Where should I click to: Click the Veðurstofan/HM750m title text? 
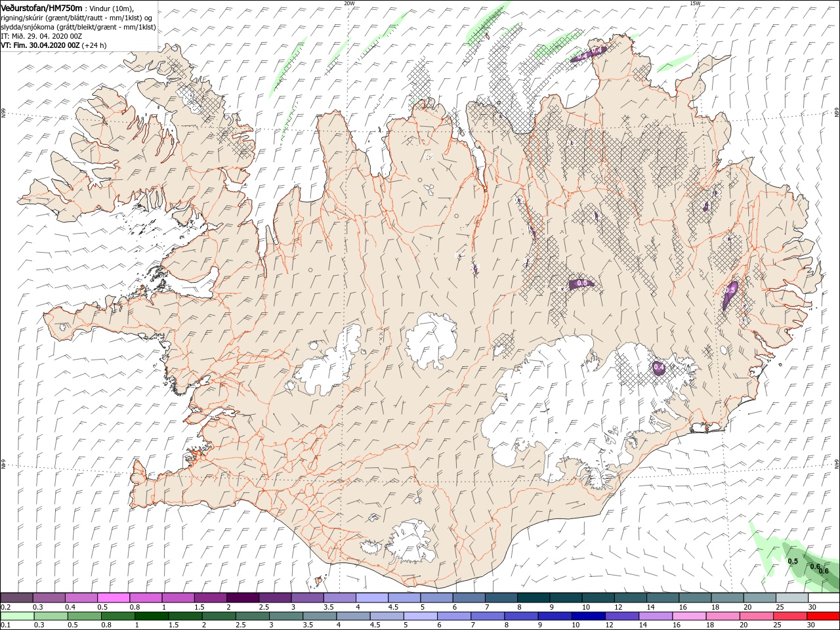point(41,7)
